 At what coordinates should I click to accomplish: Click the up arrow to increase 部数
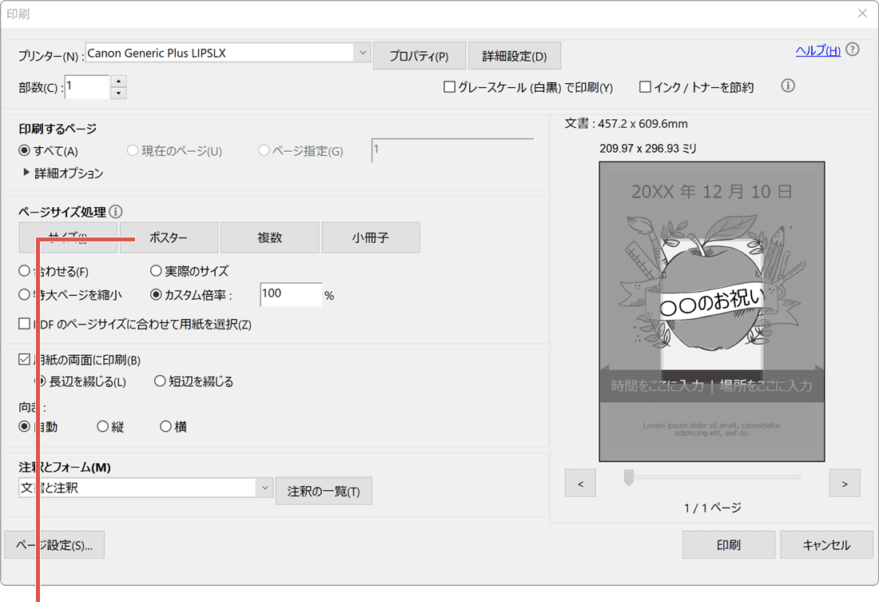coord(118,80)
